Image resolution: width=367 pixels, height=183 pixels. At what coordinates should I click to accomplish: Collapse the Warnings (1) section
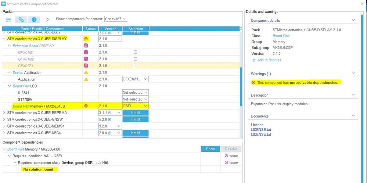coord(353,73)
